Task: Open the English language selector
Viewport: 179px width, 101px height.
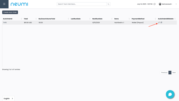Action: [x=8, y=98]
